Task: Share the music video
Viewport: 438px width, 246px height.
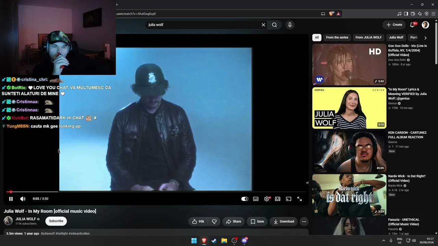Action: click(234, 221)
